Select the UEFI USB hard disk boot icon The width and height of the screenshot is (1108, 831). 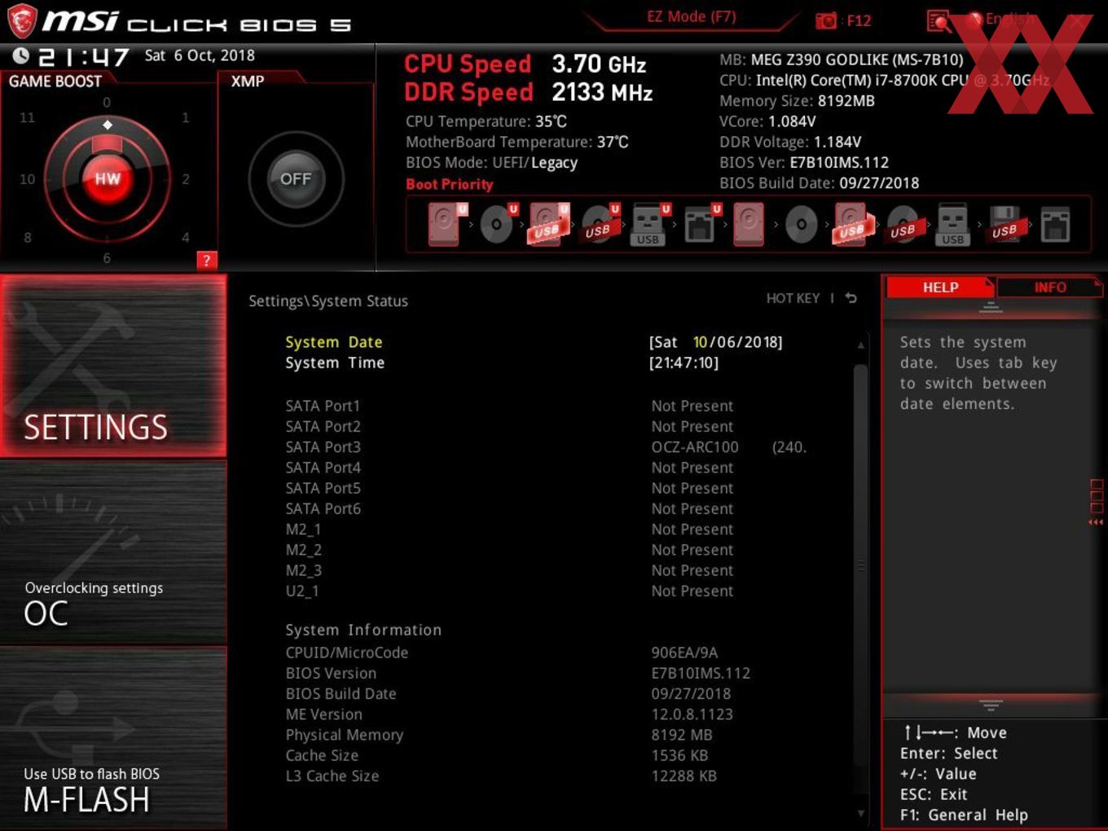[x=549, y=224]
